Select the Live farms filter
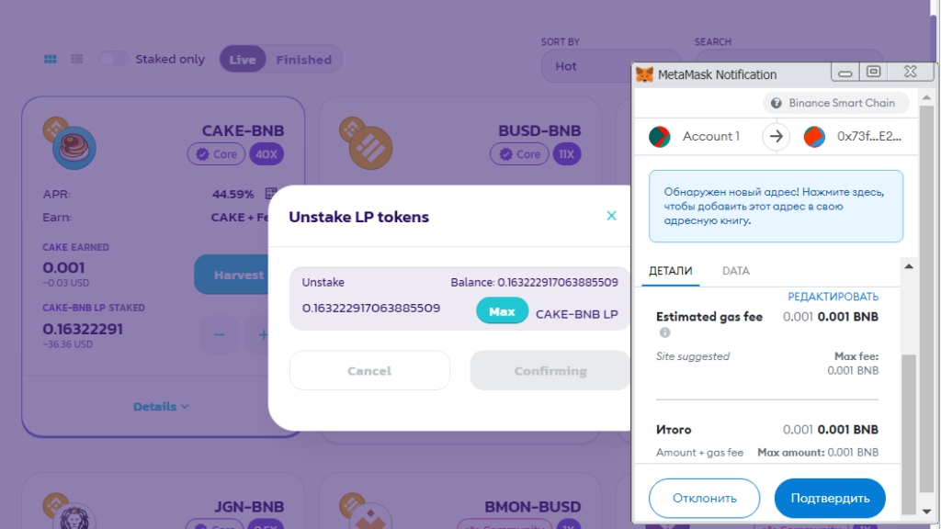Image resolution: width=941 pixels, height=529 pixels. pyautogui.click(x=243, y=60)
